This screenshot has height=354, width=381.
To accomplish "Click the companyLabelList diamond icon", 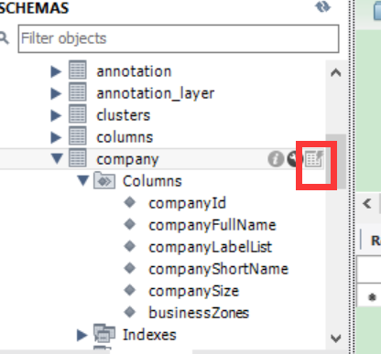I will point(130,246).
